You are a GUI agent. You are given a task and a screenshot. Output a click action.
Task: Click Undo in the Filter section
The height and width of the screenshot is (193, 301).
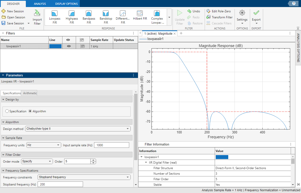point(193,11)
